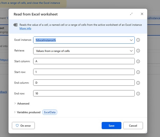The height and width of the screenshot is (137, 160).
Task: Close the Read from Excel worksheet dialog
Action: click(142, 14)
